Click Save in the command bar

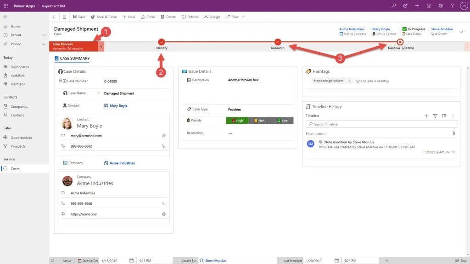(x=79, y=17)
